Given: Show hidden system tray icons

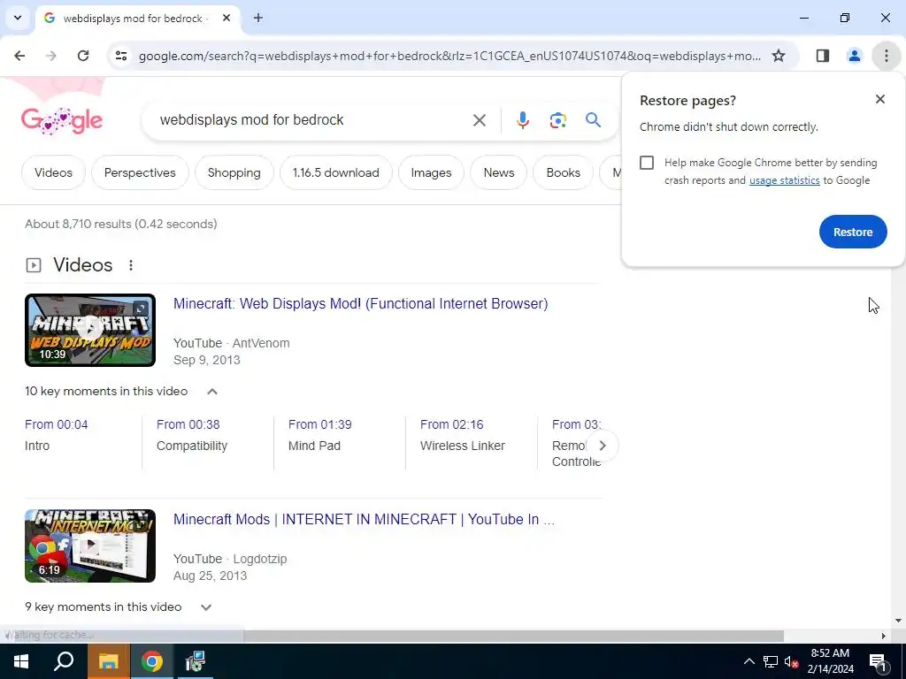Looking at the screenshot, I should (749, 661).
